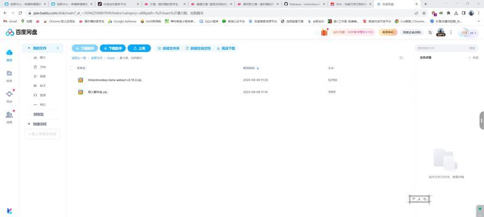484x217 pixels.
Task: Click the share breadcrumb link
Action: (111, 58)
